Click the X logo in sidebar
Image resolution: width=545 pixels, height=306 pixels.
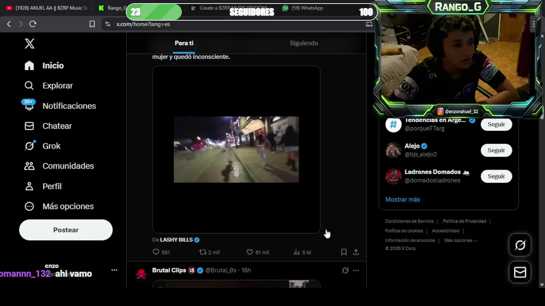(29, 43)
